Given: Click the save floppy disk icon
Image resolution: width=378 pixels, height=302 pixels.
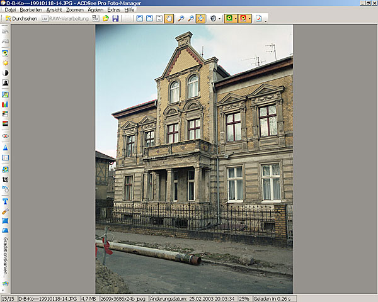Looking at the screenshot, I should 115,19.
